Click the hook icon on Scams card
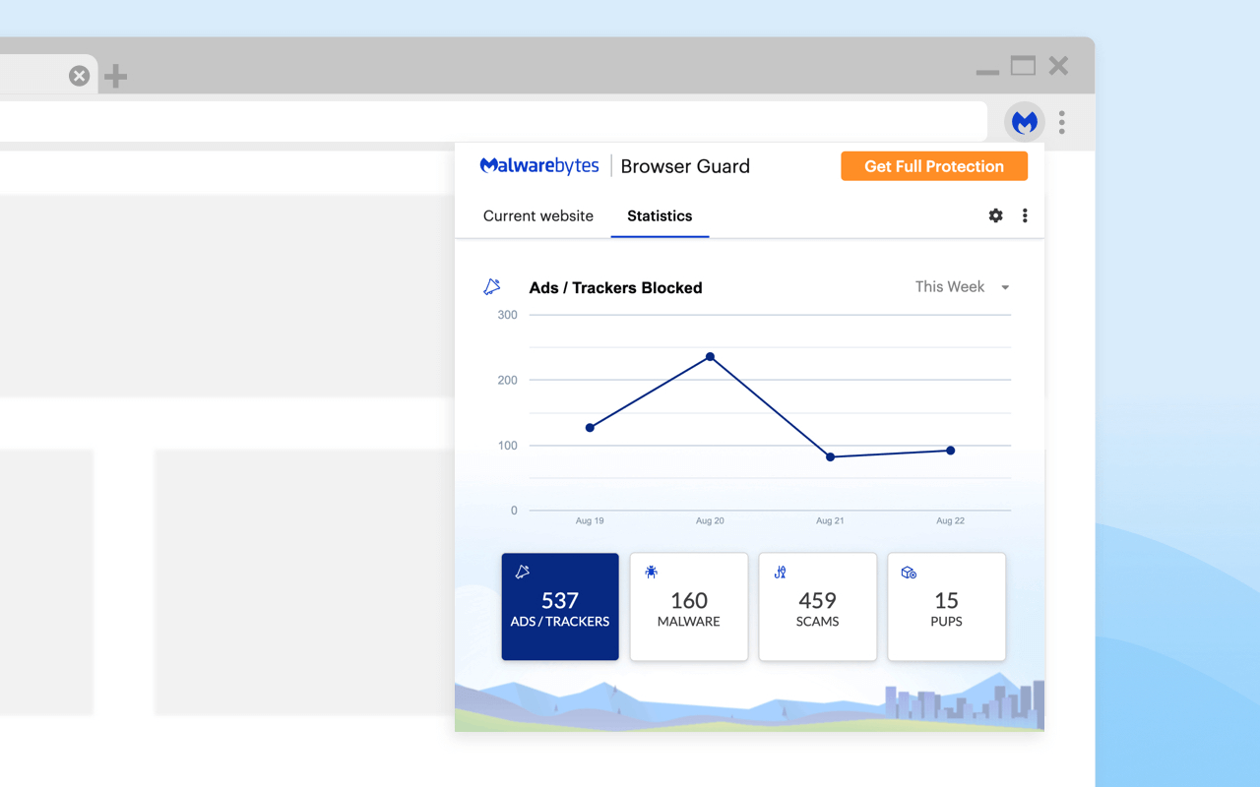Screen dimensions: 1260x787 pos(780,572)
